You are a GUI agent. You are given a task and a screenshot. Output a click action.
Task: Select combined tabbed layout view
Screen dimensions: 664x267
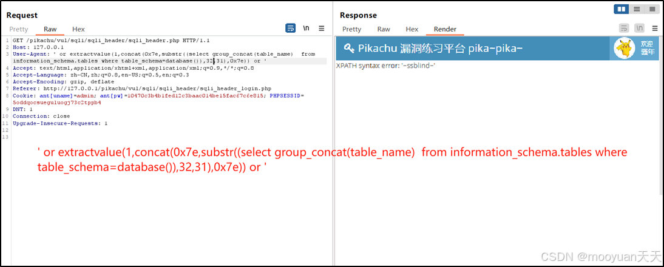coord(651,9)
